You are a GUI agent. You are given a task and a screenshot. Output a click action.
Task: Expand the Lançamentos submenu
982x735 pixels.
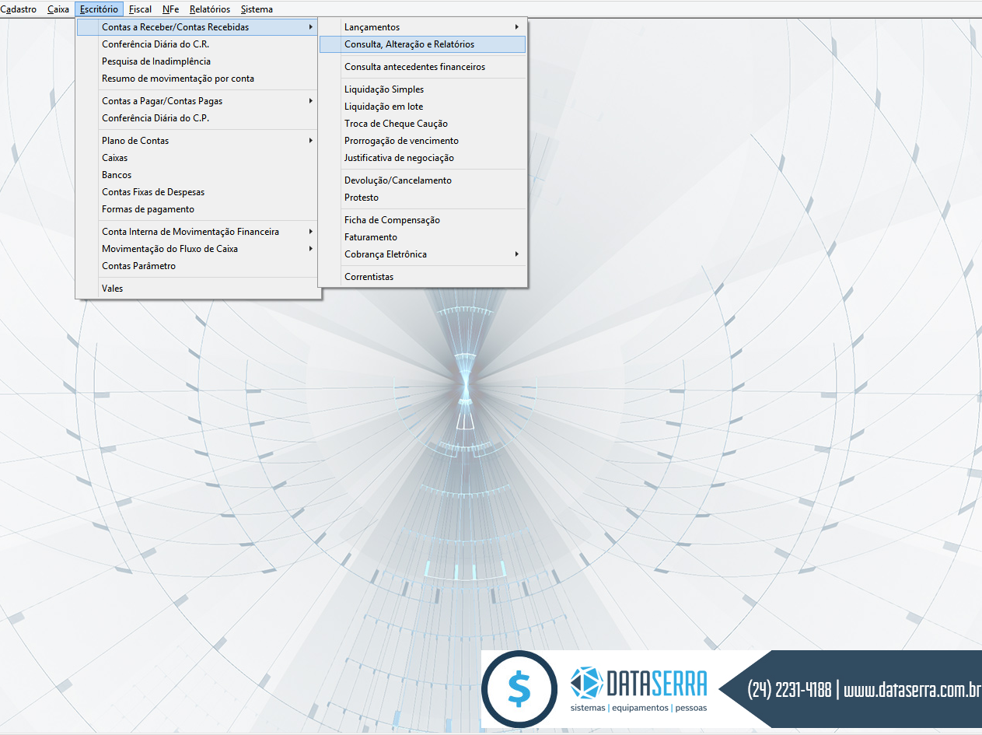pyautogui.click(x=422, y=27)
